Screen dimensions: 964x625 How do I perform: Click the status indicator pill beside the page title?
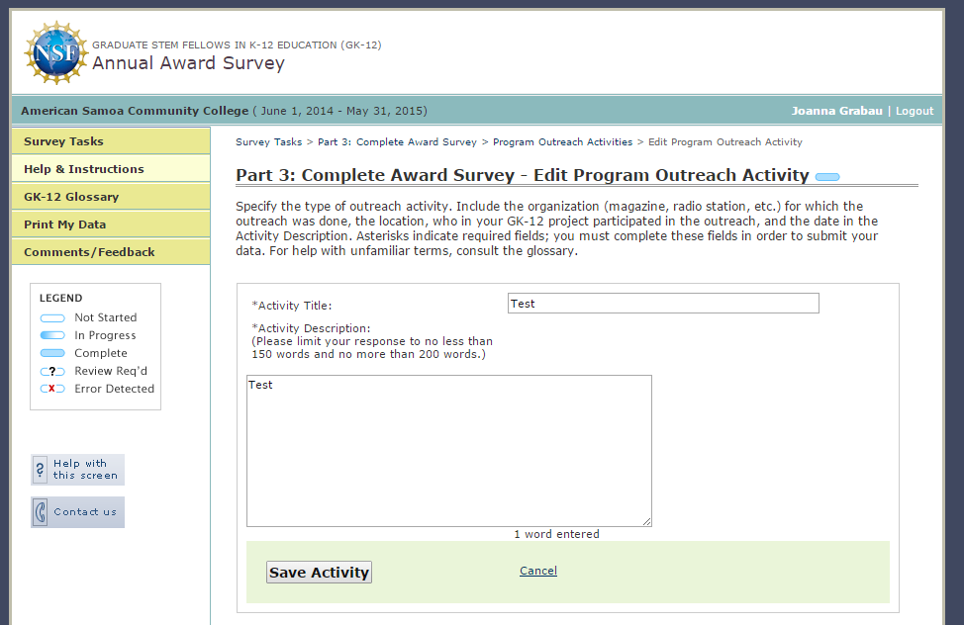[x=826, y=177]
